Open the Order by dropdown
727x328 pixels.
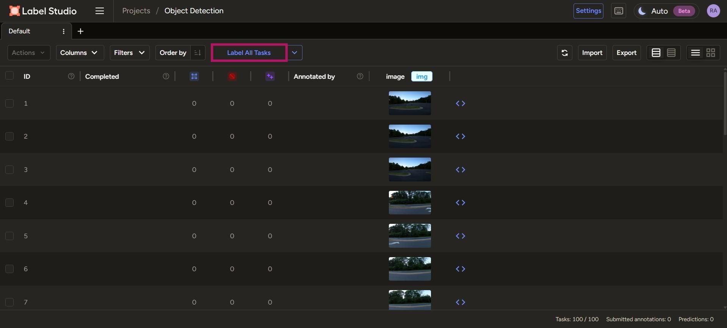click(x=173, y=53)
